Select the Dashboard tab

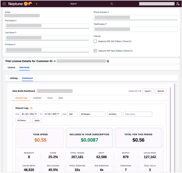point(27,78)
